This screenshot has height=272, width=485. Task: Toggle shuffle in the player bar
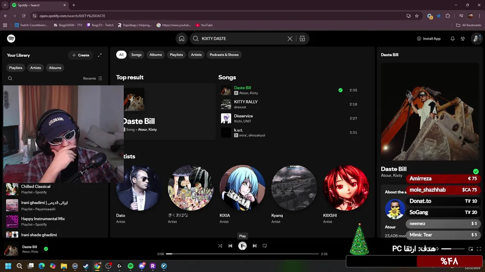(220, 246)
